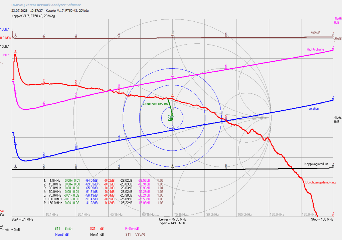Select the red 0.01dB/ scale label
Image resolution: width=342 pixels, height=240 pixels.
point(5,38)
